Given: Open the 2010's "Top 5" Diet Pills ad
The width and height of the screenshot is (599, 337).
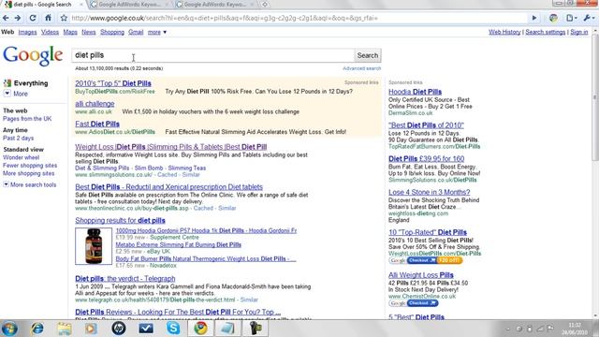Looking at the screenshot, I should 113,83.
